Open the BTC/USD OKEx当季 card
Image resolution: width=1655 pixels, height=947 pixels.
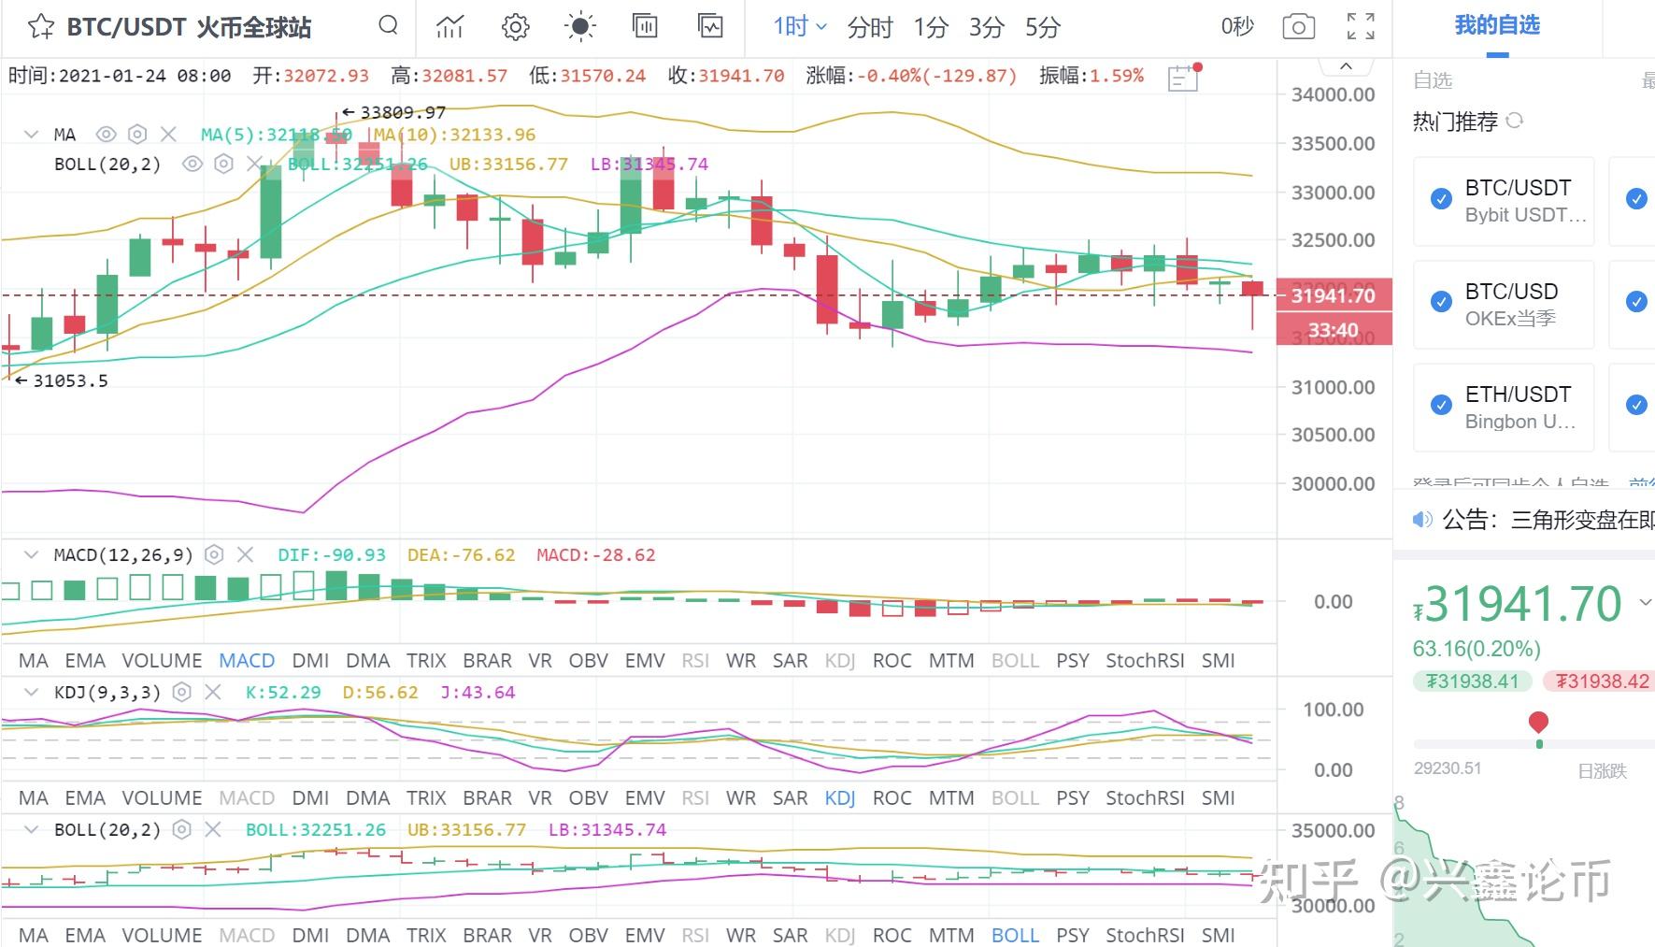tap(1504, 305)
